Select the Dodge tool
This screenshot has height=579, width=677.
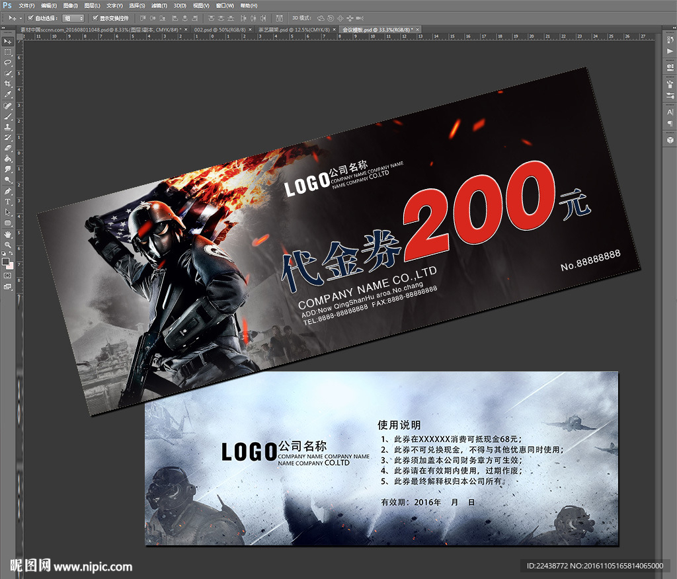(x=8, y=180)
